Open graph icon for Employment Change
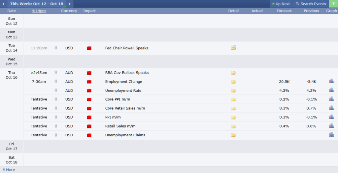This screenshot has height=173, width=338. click(x=331, y=82)
